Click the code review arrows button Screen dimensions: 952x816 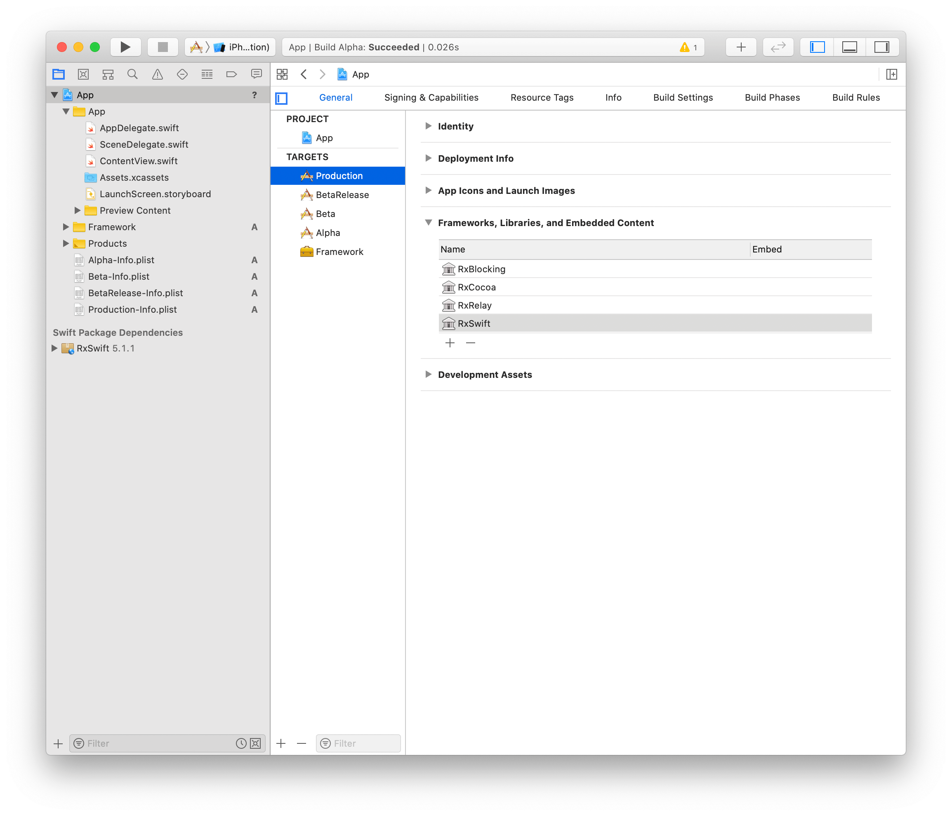(778, 47)
